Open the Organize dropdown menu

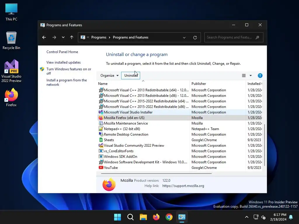point(109,76)
